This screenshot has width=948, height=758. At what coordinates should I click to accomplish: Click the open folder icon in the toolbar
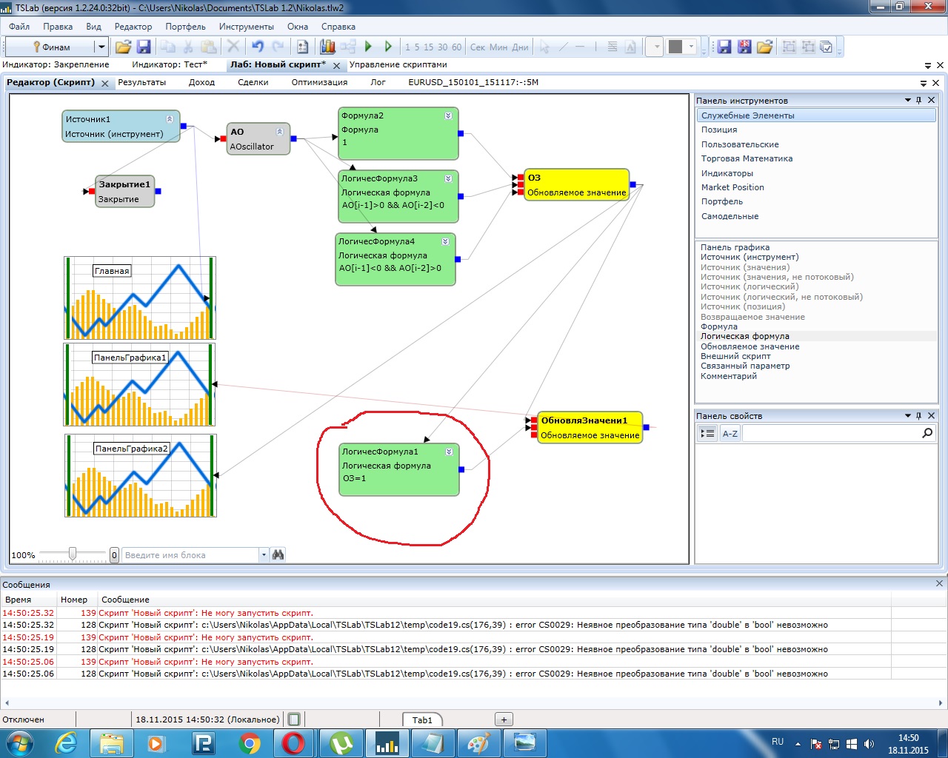[x=123, y=47]
